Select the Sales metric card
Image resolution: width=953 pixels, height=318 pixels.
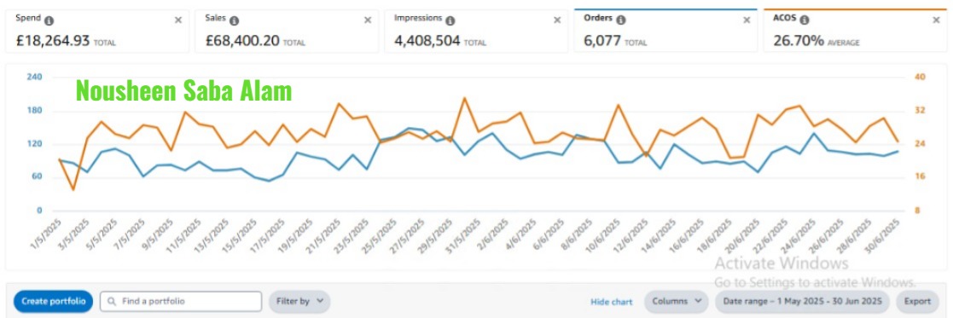[287, 31]
